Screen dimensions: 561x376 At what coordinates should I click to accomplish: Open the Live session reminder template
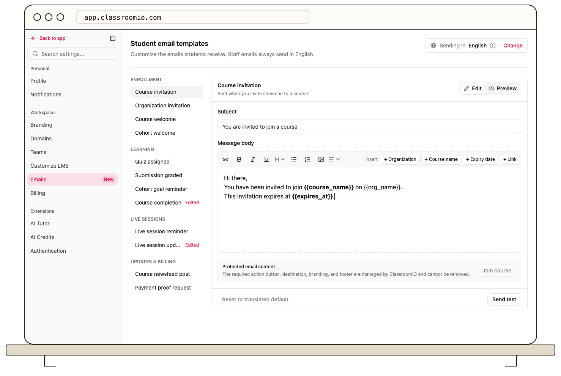(x=167, y=231)
